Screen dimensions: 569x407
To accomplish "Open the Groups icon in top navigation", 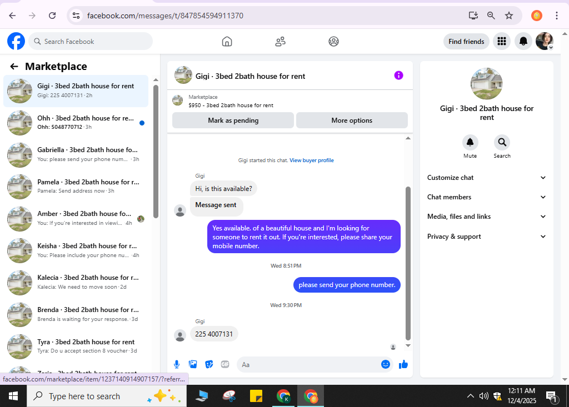I will 333,41.
